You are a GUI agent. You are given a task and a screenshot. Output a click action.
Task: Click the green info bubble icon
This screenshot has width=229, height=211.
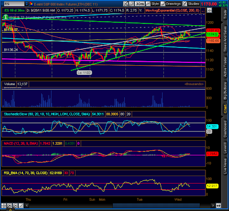(x=6, y=17)
